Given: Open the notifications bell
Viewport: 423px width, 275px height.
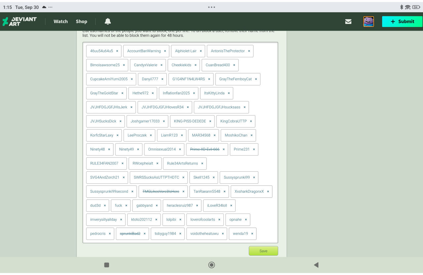Looking at the screenshot, I should tap(108, 22).
